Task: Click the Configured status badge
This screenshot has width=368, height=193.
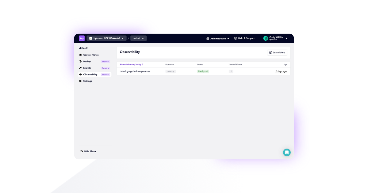Action: [203, 71]
